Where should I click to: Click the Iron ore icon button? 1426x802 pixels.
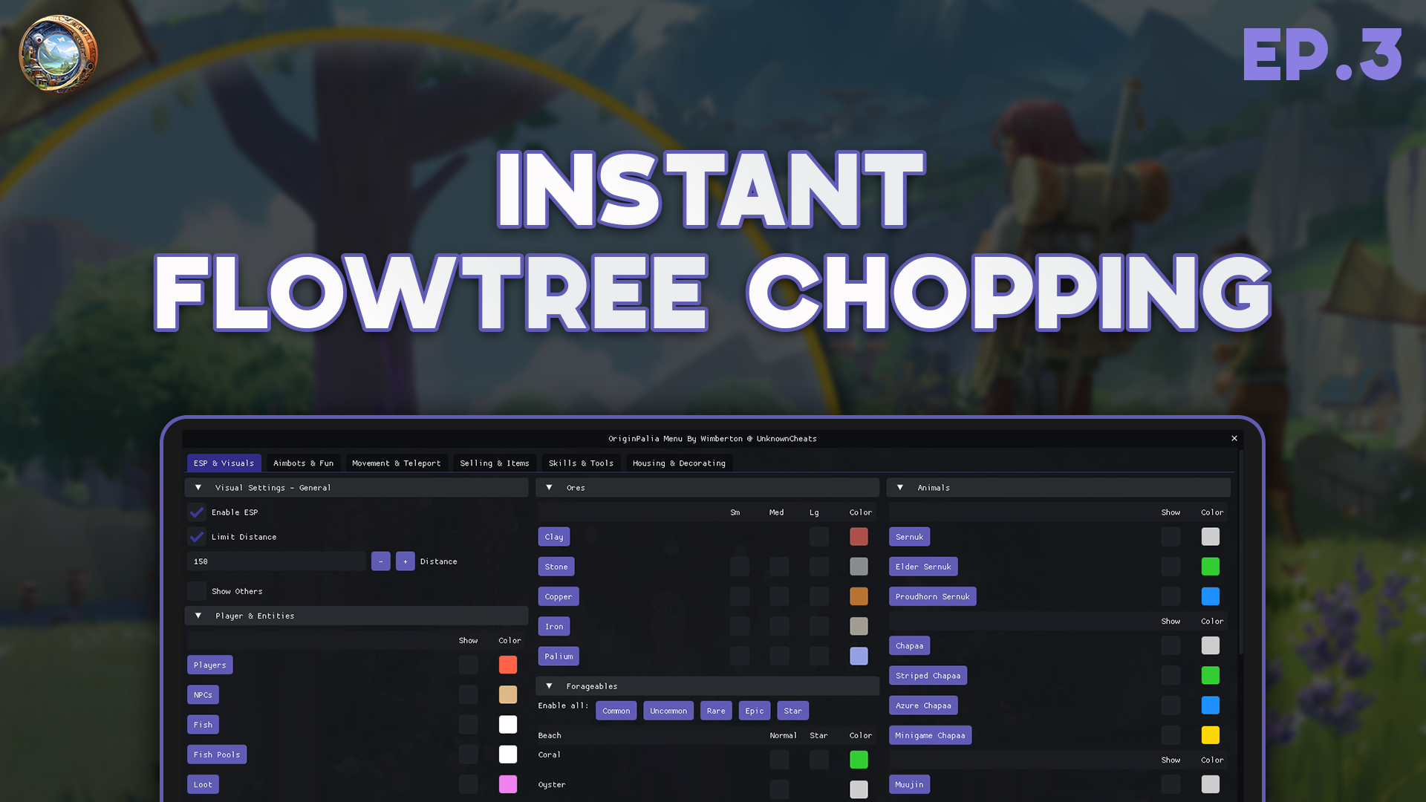click(x=553, y=626)
